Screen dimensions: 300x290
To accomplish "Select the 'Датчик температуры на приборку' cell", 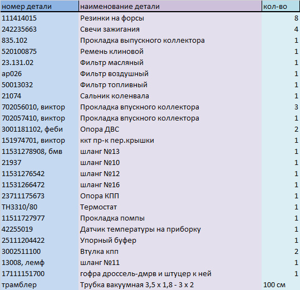I will coord(170,229).
